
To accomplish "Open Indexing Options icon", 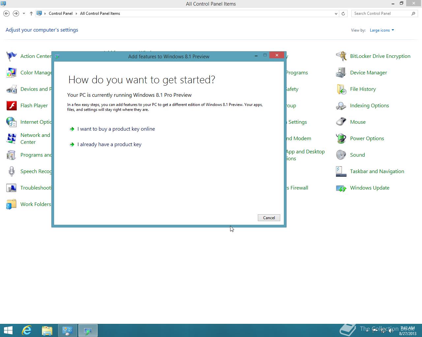I will click(341, 106).
